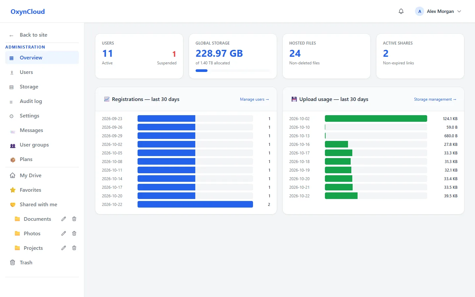
Task: Open the Photos folder
Action: coord(32,233)
